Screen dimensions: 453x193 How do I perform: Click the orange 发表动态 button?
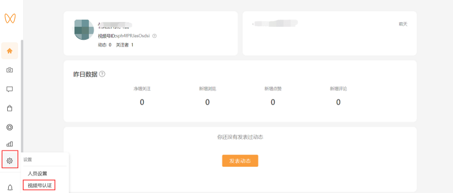pyautogui.click(x=240, y=161)
